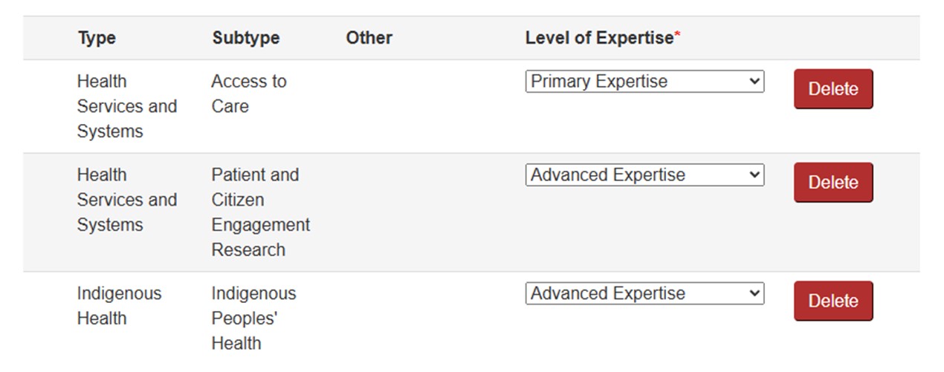Click the Indigenous Health type cell
944x372 pixels.
pyautogui.click(x=119, y=306)
